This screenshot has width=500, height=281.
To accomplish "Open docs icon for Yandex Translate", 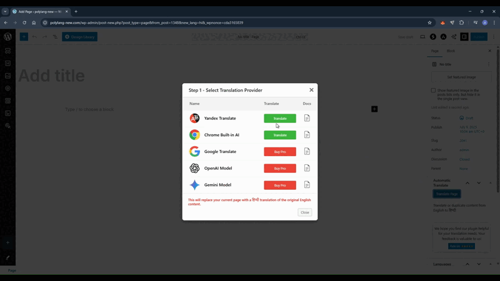I will (307, 118).
